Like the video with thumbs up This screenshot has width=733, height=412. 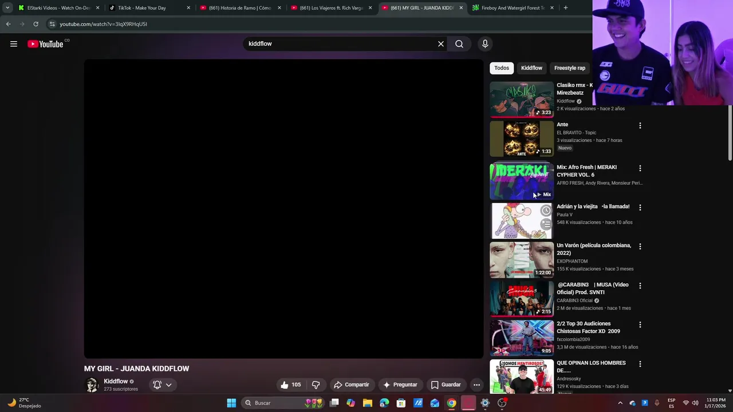291,385
